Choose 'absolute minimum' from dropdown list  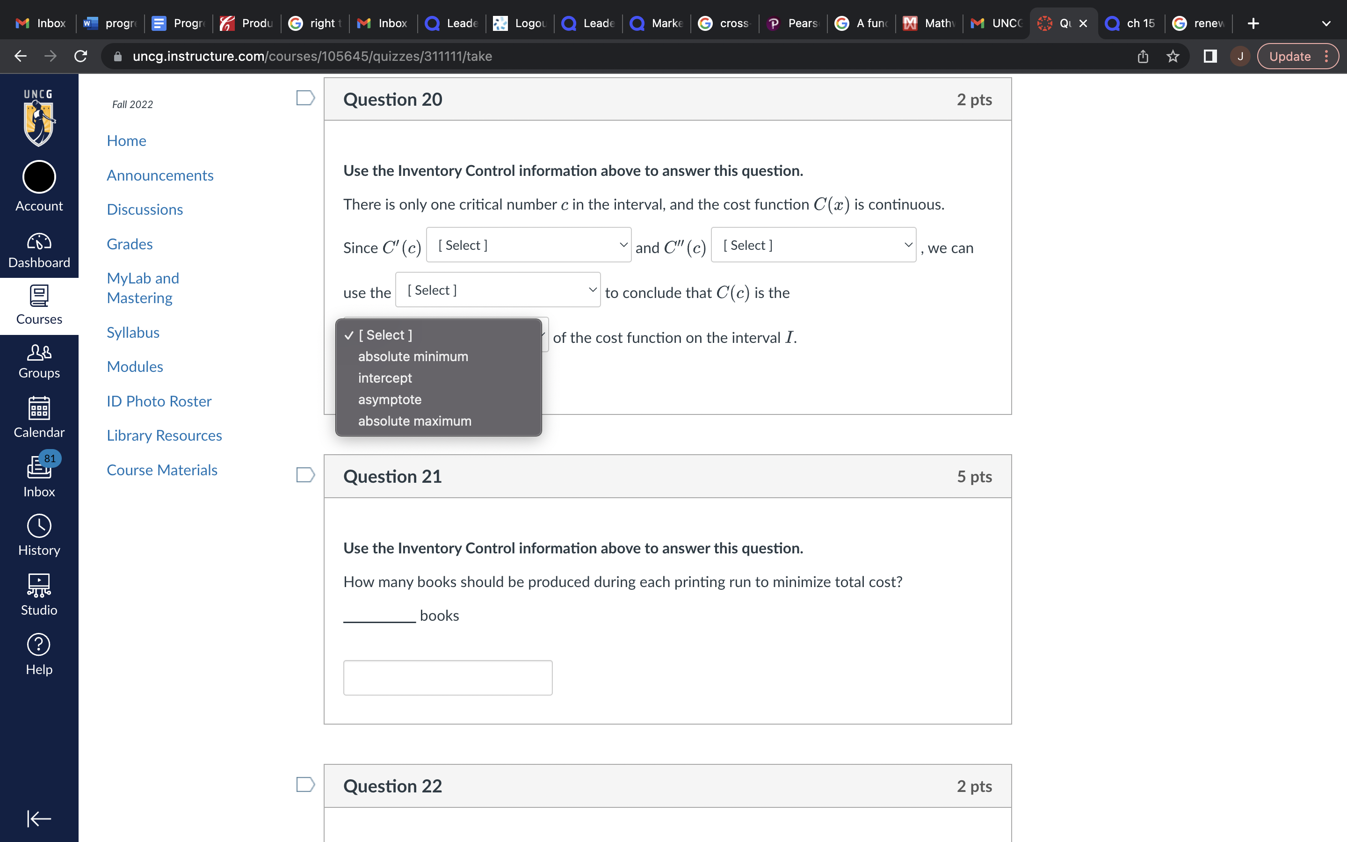pos(413,356)
